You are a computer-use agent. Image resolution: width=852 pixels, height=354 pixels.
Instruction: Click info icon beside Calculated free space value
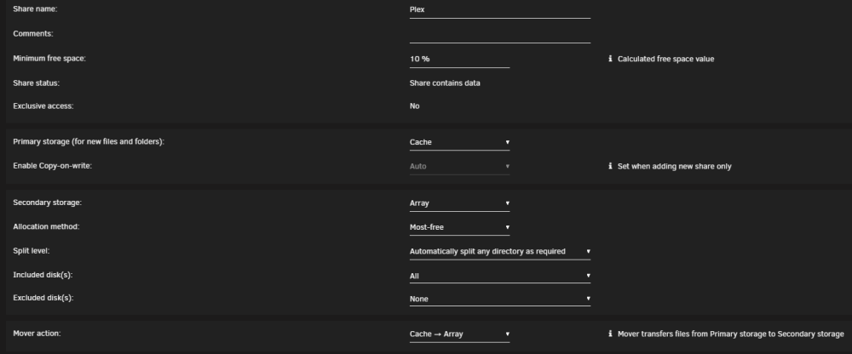(610, 59)
